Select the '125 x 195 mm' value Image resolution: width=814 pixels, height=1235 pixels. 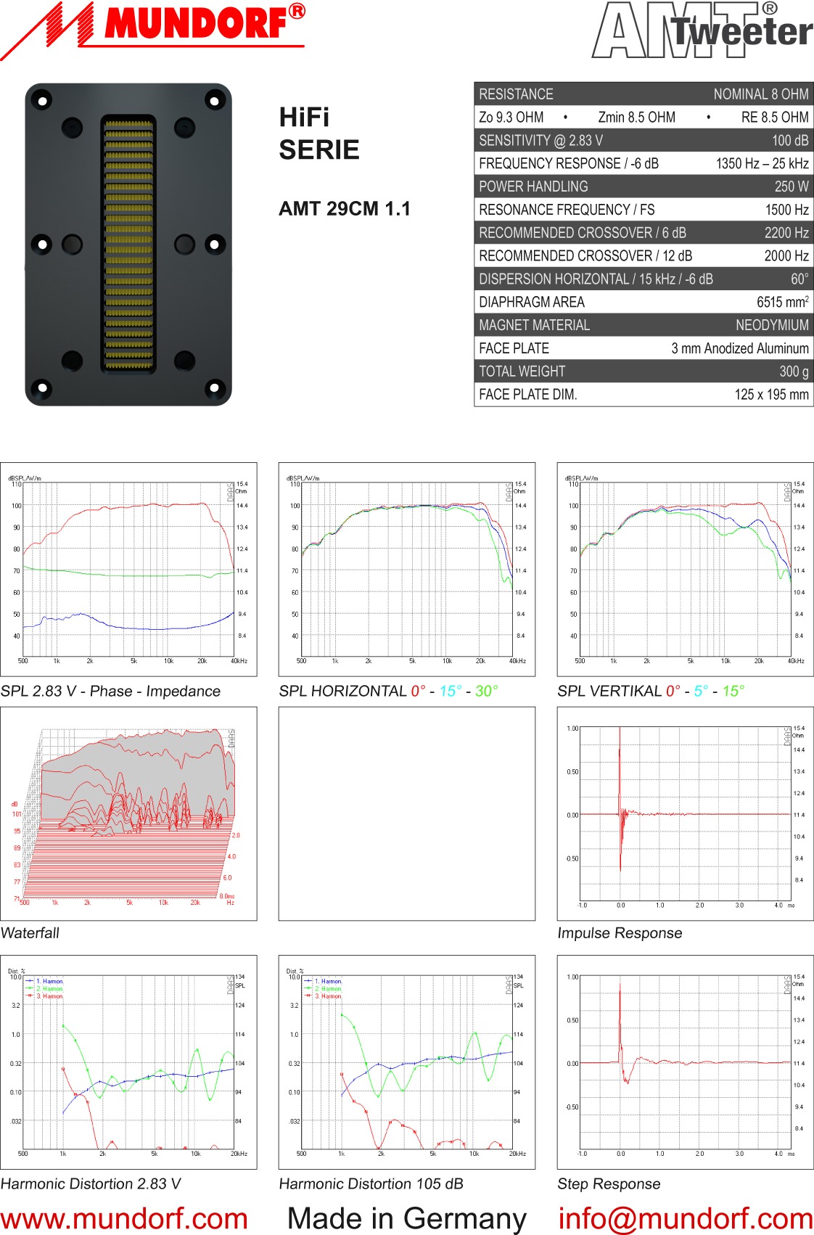click(x=771, y=395)
